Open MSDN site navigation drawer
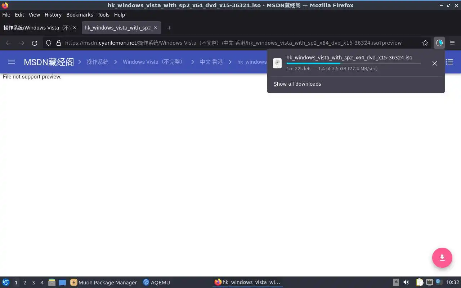 pyautogui.click(x=12, y=62)
